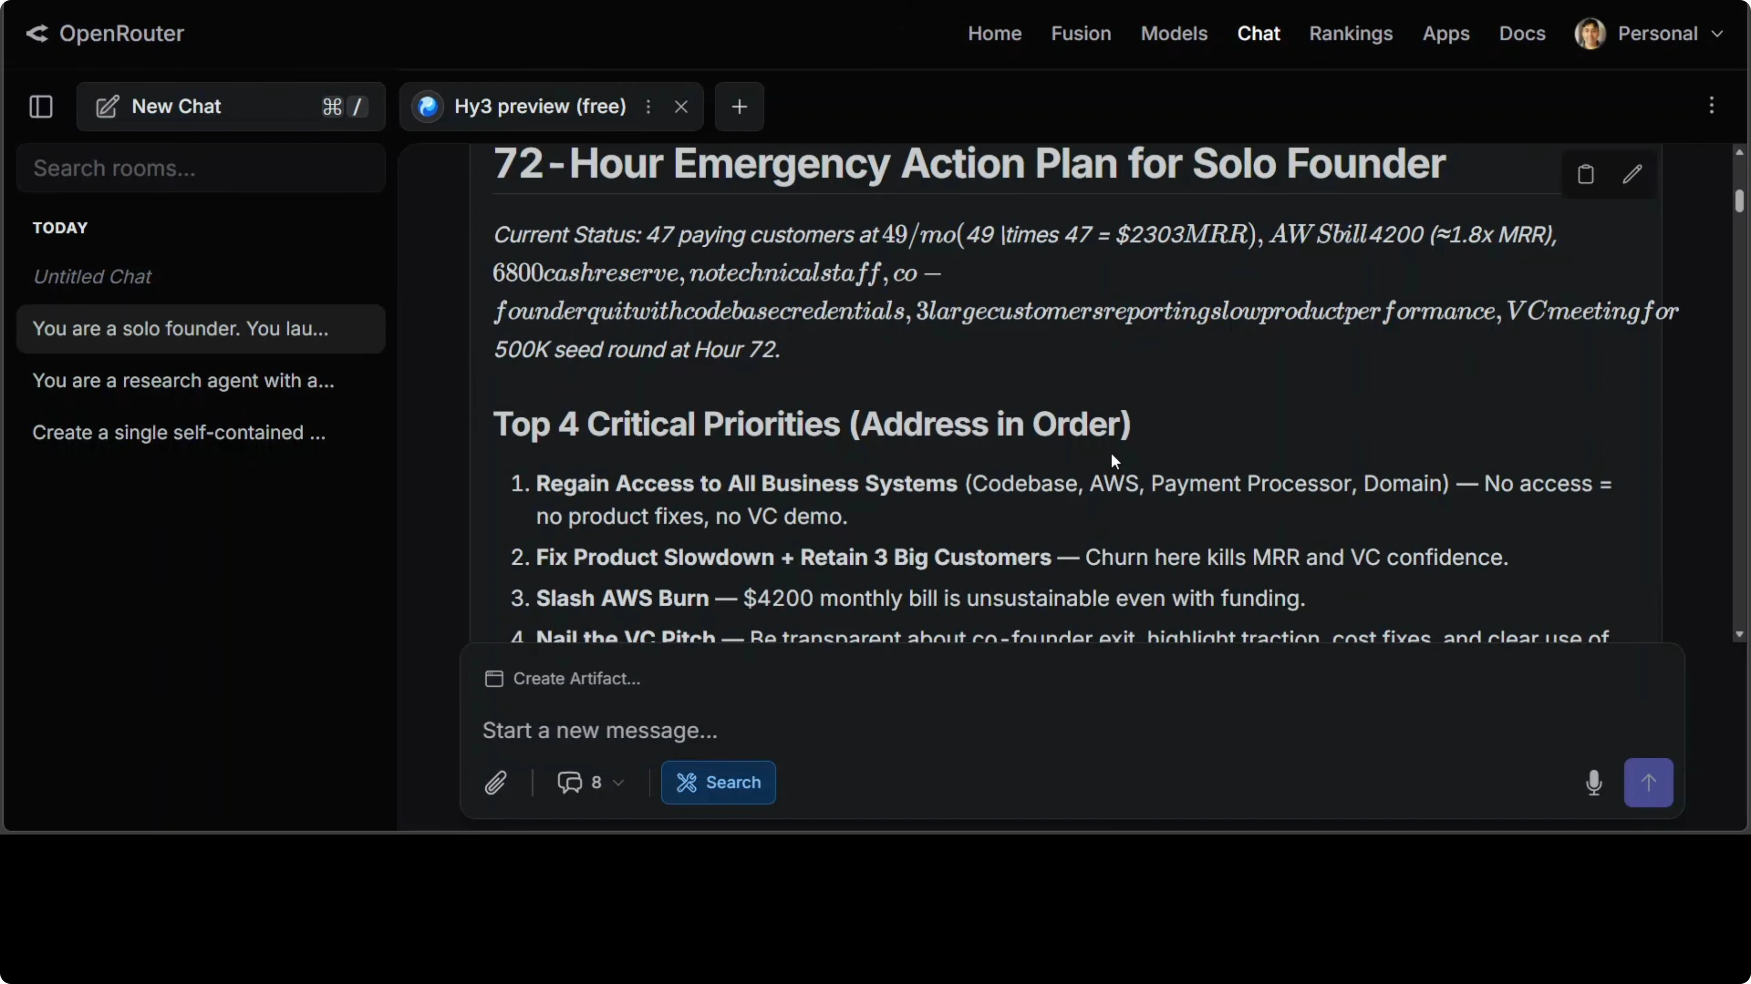Screen dimensions: 1751x984
Task: Open Hy3 preview model options menu
Action: pyautogui.click(x=649, y=106)
